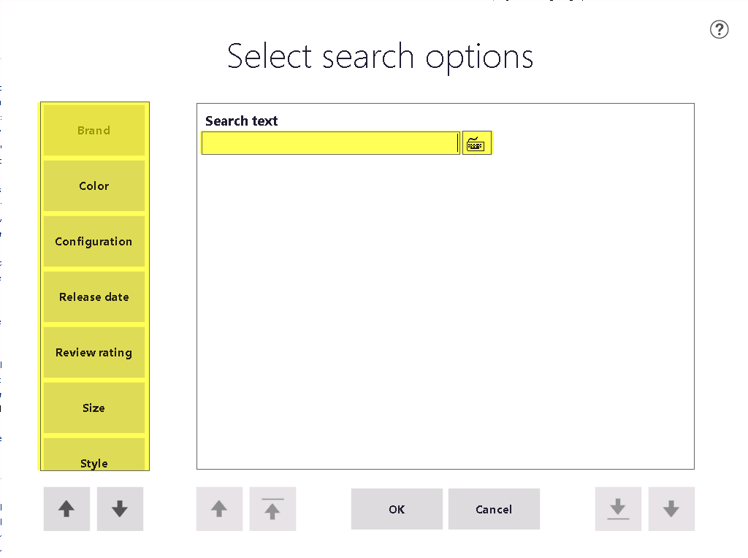The height and width of the screenshot is (558, 748).
Task: Click results page-up arrow button
Action: pos(219,509)
